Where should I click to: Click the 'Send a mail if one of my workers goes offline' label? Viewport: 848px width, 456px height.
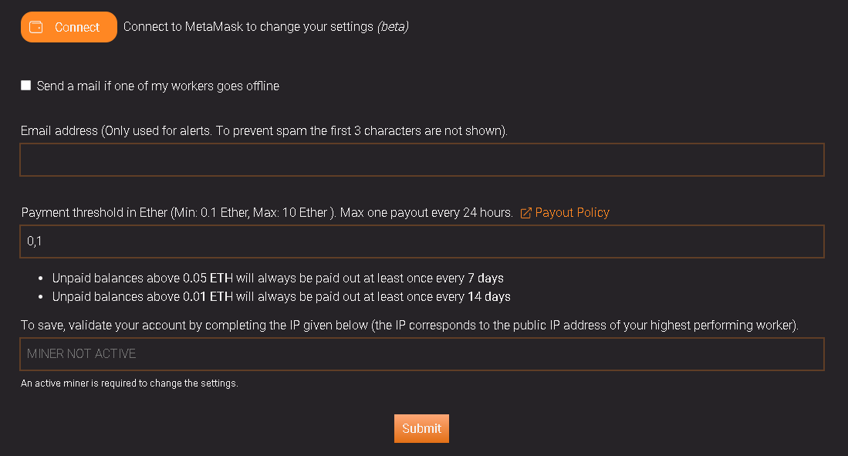coord(158,86)
